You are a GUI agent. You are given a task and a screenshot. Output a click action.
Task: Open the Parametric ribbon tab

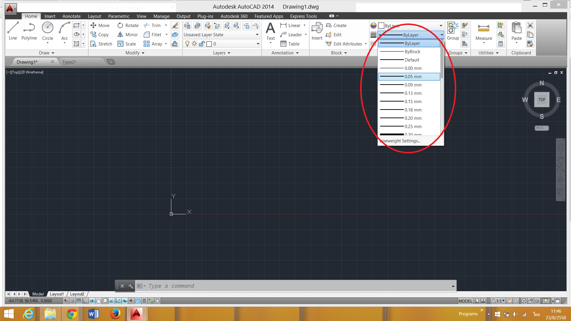click(x=119, y=16)
